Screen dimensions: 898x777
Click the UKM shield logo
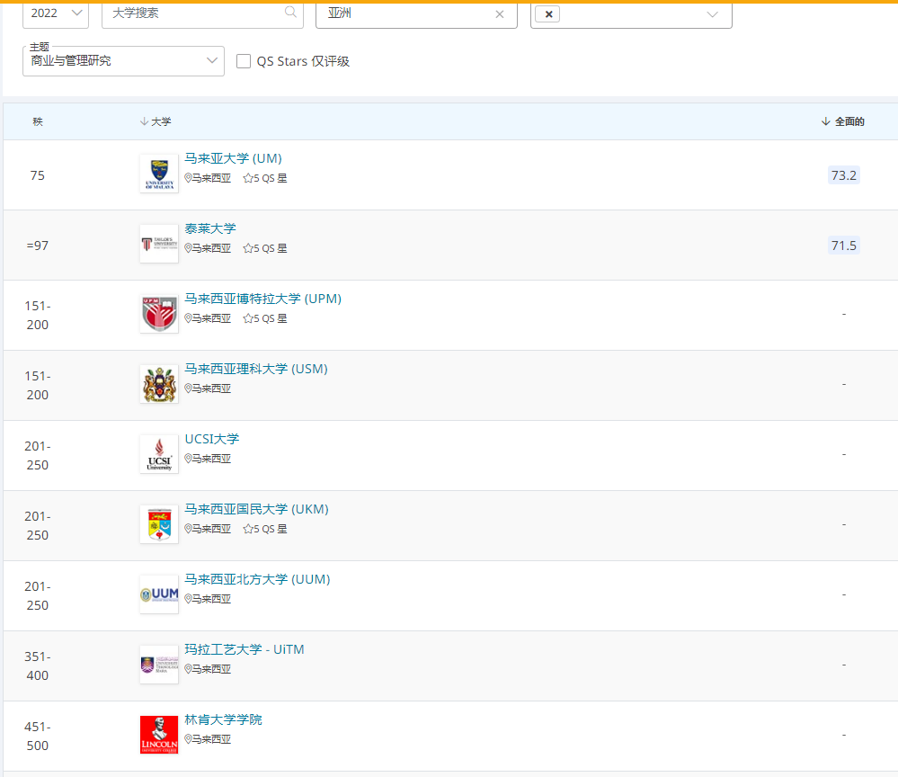159,524
